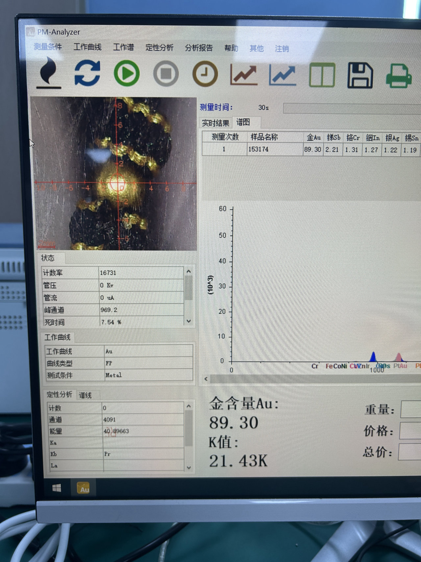This screenshot has width=421, height=562.
Task: Select the 状态 tab
Action: 48,258
